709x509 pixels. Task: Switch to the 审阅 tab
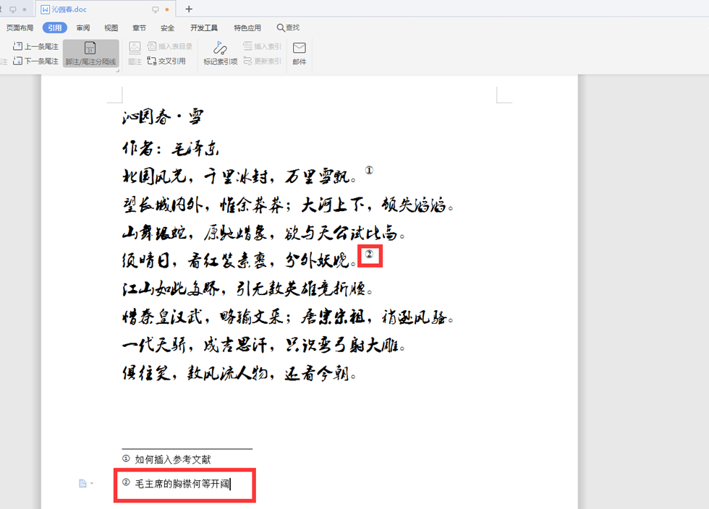(x=83, y=28)
